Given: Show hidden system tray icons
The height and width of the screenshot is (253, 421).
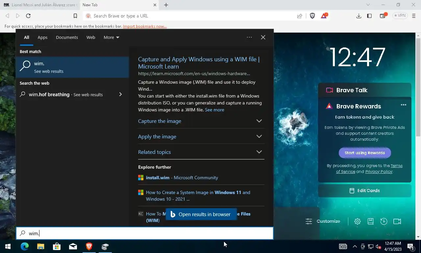Looking at the screenshot, I should tap(355, 246).
